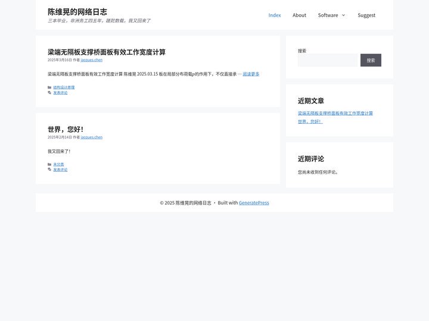Open post 梁端无隔板支撑桥面板有效工作宽度计算 title
The image size is (429, 321).
coord(107,52)
